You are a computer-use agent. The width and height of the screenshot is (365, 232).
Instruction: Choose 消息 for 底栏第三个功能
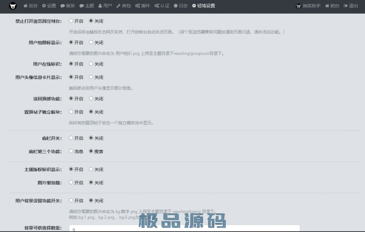pos(71,151)
